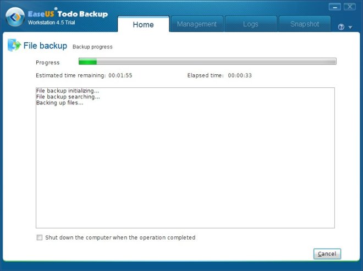Click the elapsed time value 00:00:33

[x=240, y=75]
